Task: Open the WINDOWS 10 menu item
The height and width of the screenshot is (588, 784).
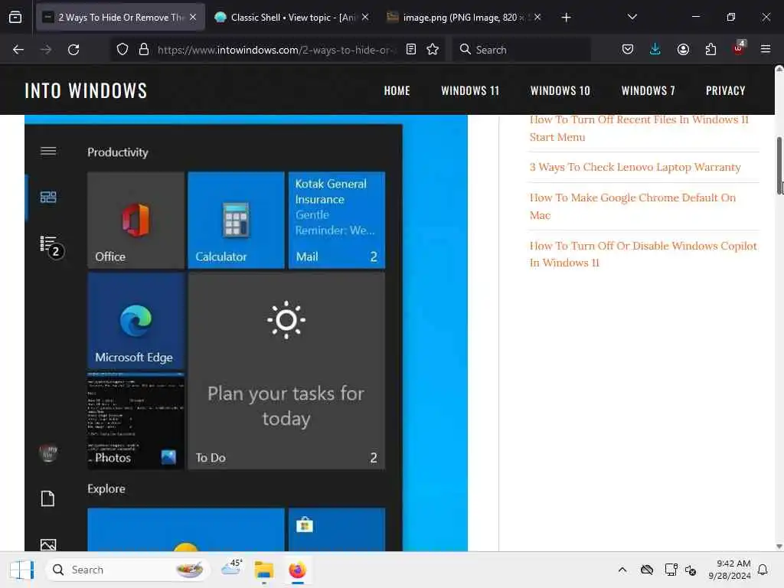Action: (x=560, y=90)
